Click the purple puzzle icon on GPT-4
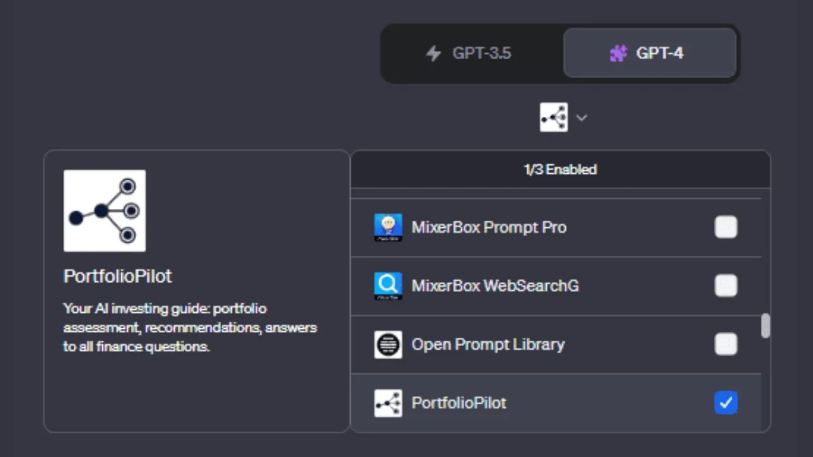 click(618, 53)
